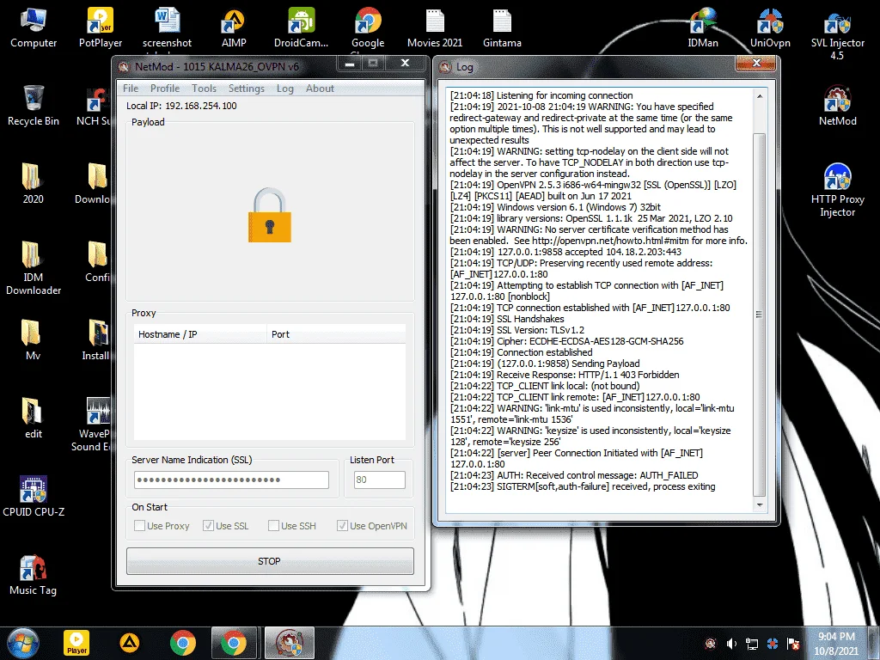Open the SVL Injector 4.5 shortcut
The image size is (880, 660).
837,34
